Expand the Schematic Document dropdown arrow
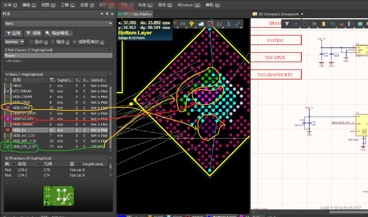Viewport: 368px width, 217px height. (302, 14)
